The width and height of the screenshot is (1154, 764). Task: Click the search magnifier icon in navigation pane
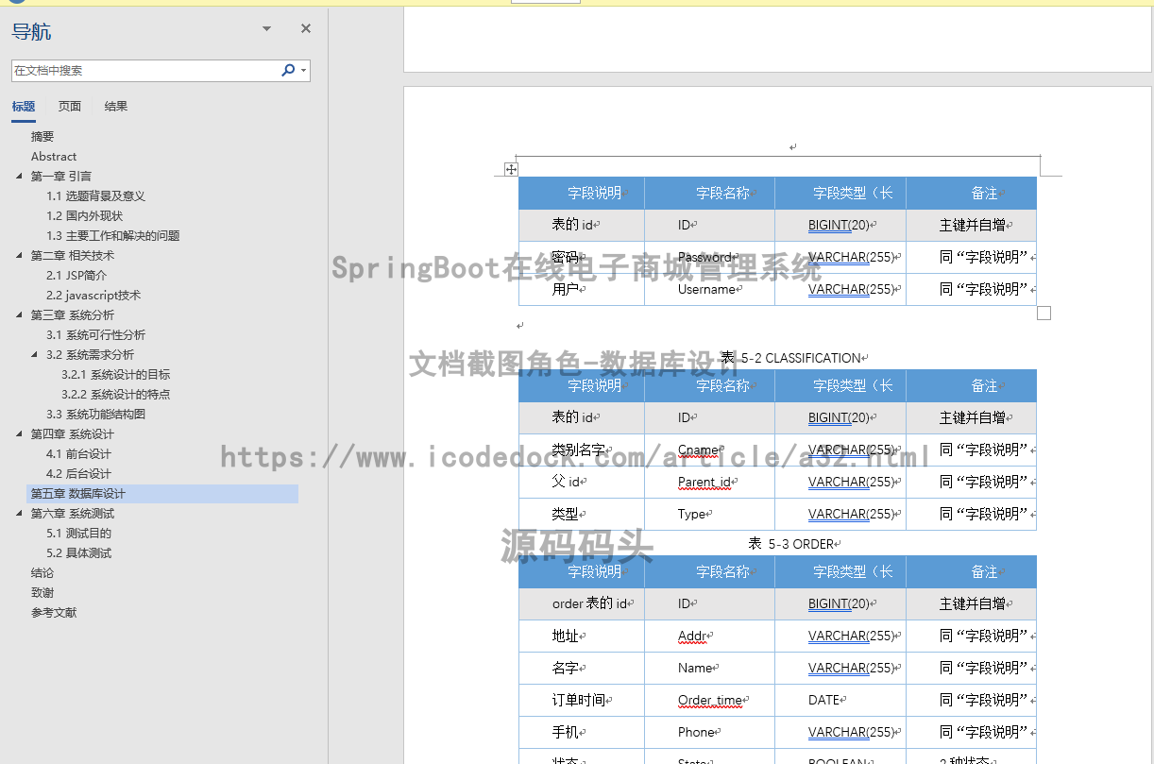click(287, 70)
